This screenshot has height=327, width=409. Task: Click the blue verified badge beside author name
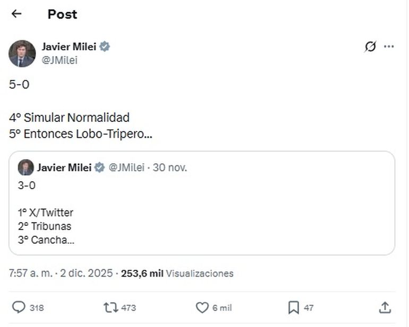[105, 47]
